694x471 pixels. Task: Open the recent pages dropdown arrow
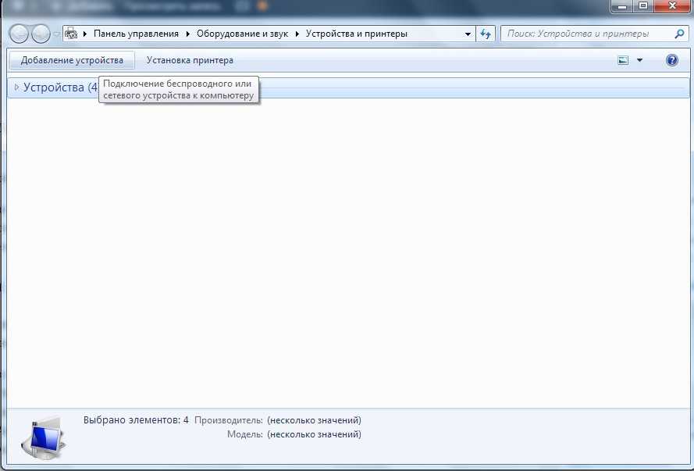pos(56,34)
